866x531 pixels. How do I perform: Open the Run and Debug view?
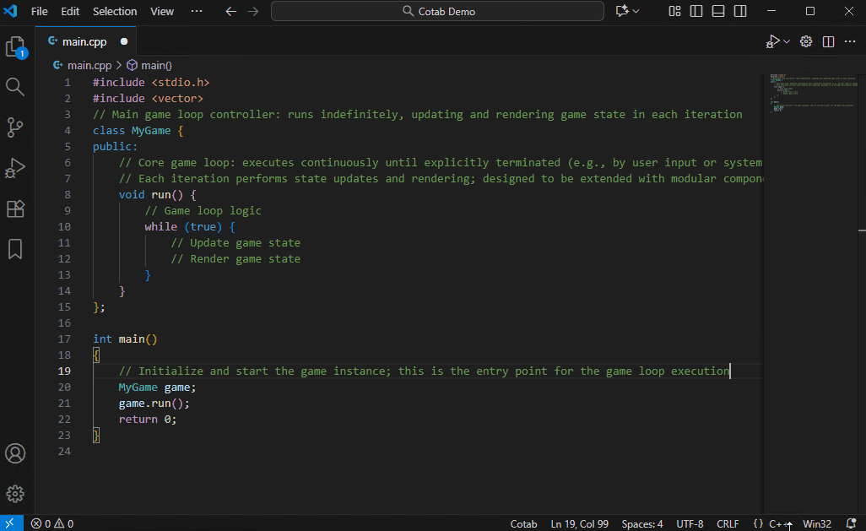(15, 167)
